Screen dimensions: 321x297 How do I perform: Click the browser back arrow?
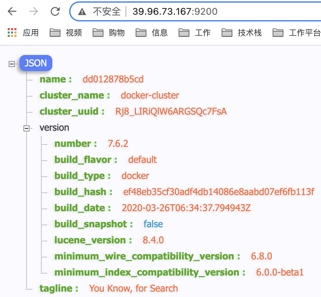pyautogui.click(x=12, y=12)
